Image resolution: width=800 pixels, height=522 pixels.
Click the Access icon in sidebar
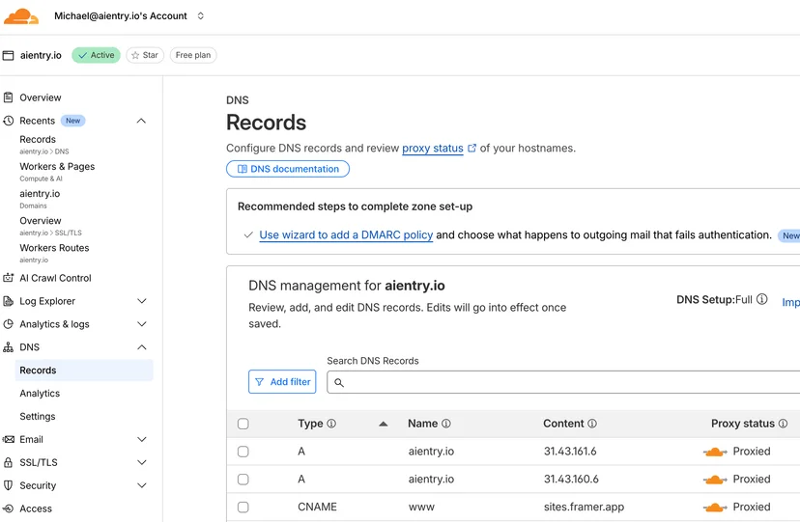tap(8, 508)
